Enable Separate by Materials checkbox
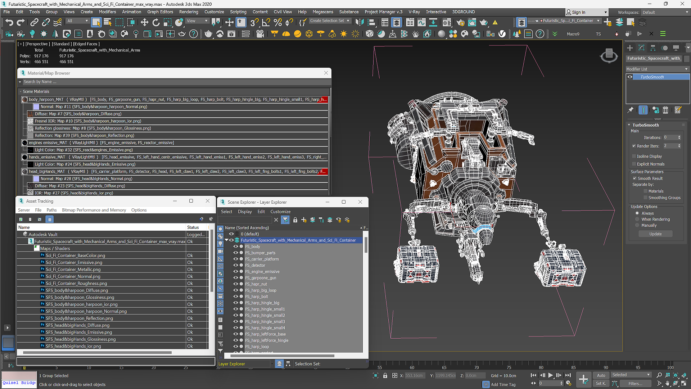Image resolution: width=691 pixels, height=389 pixels. coord(645,191)
